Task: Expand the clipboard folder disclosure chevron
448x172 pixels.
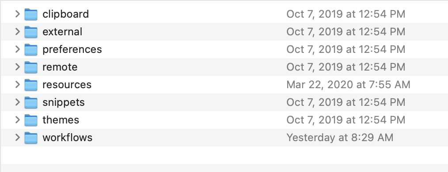Action: tap(17, 14)
